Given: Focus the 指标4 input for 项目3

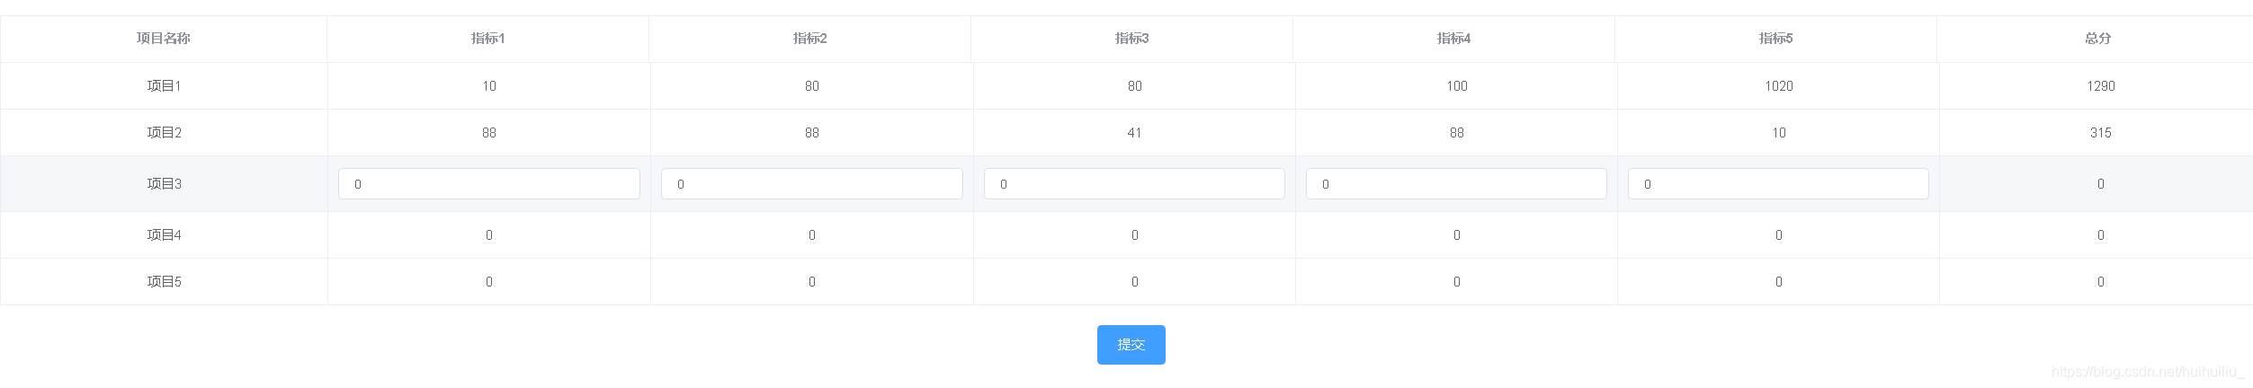Looking at the screenshot, I should 1456,184.
